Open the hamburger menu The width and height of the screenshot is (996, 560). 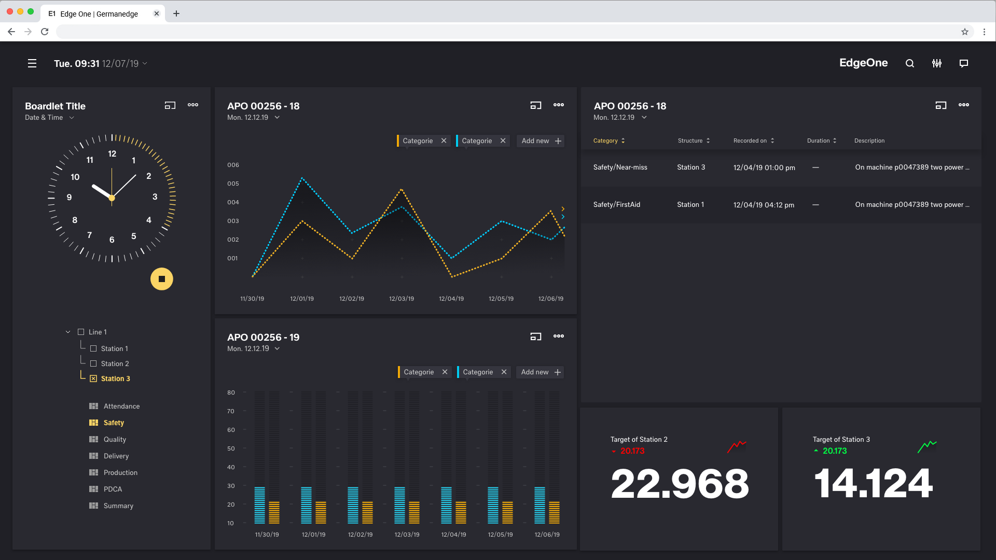point(32,63)
